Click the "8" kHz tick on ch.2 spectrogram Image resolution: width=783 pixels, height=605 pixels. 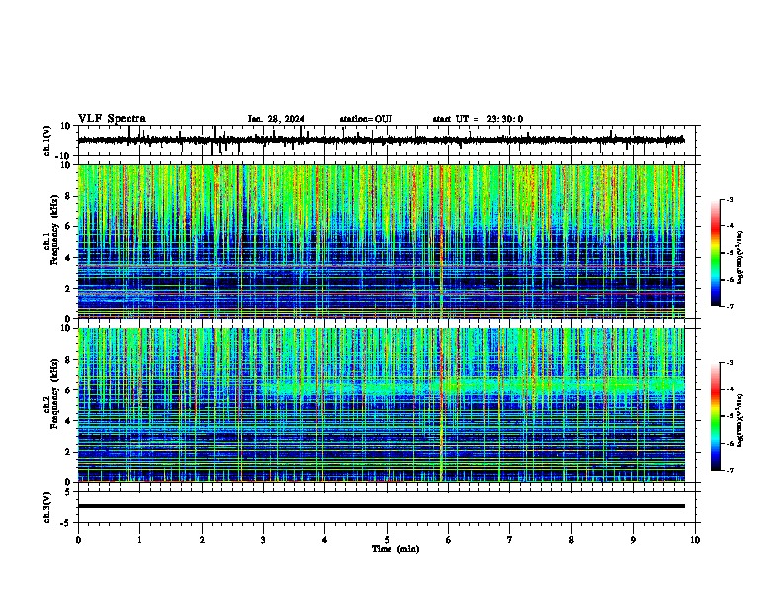[68, 360]
